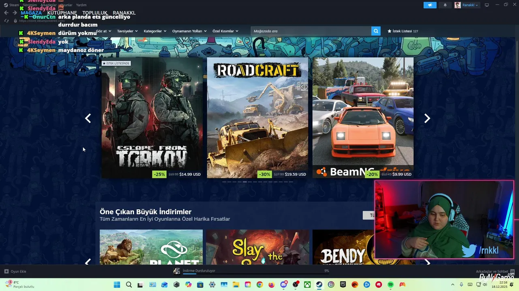Click the Öne Çıkan Büyük İndirimler heading

tap(146, 212)
